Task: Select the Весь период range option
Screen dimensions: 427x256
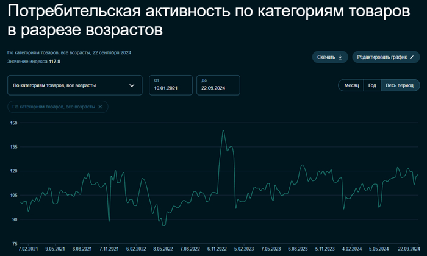Action: [400, 85]
